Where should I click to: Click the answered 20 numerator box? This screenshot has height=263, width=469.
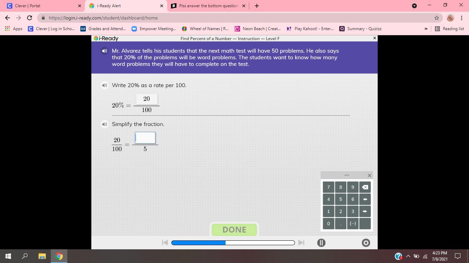point(147,99)
